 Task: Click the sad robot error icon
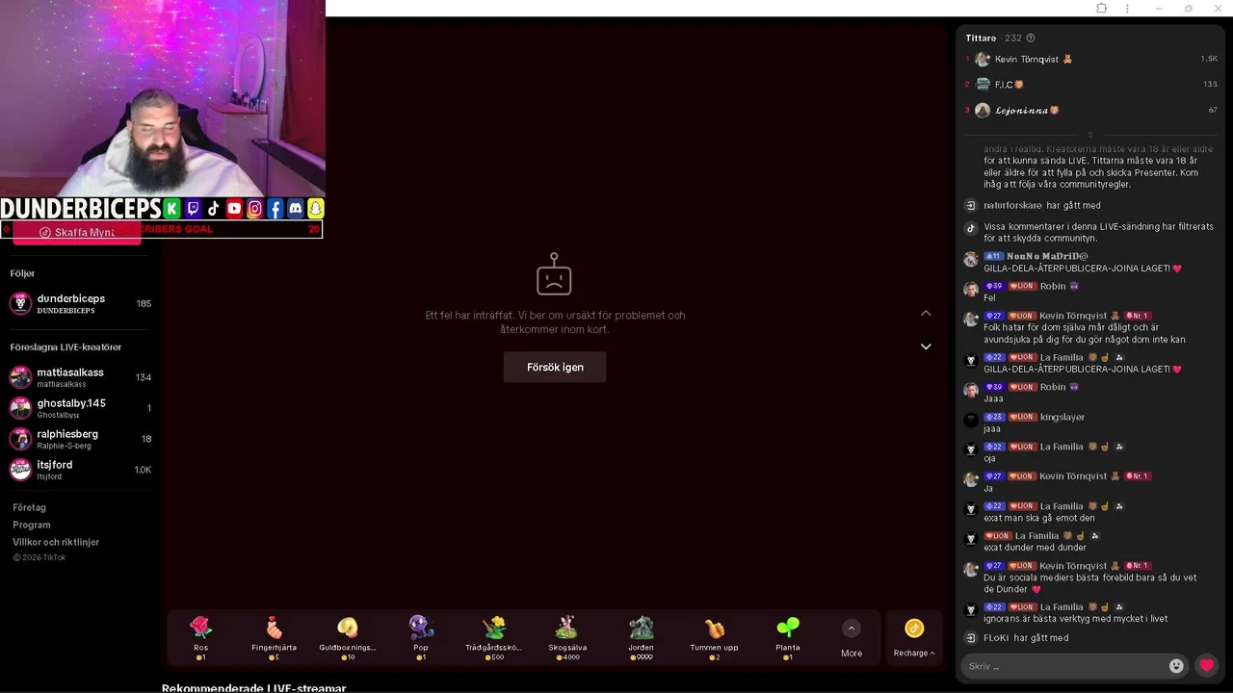554,274
